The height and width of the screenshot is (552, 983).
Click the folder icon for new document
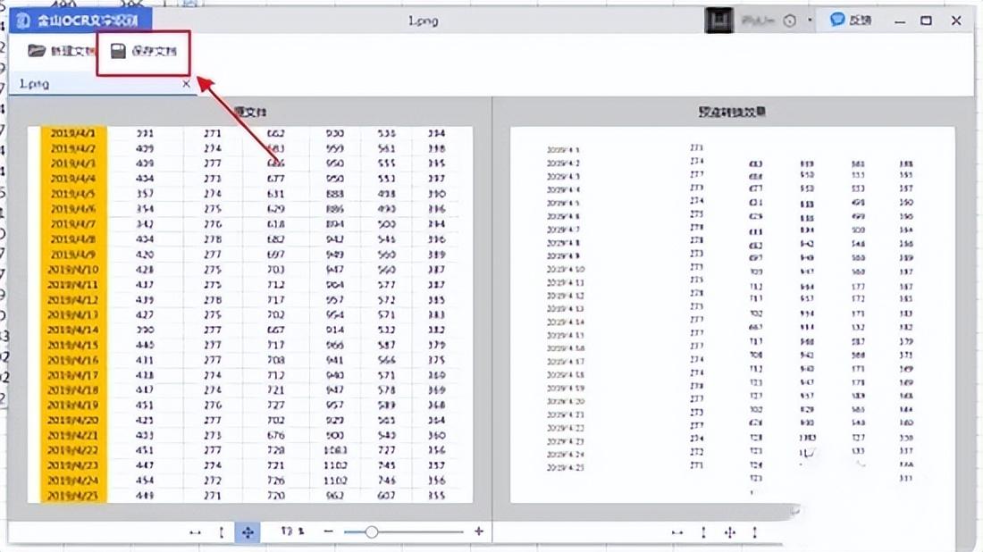click(x=37, y=51)
